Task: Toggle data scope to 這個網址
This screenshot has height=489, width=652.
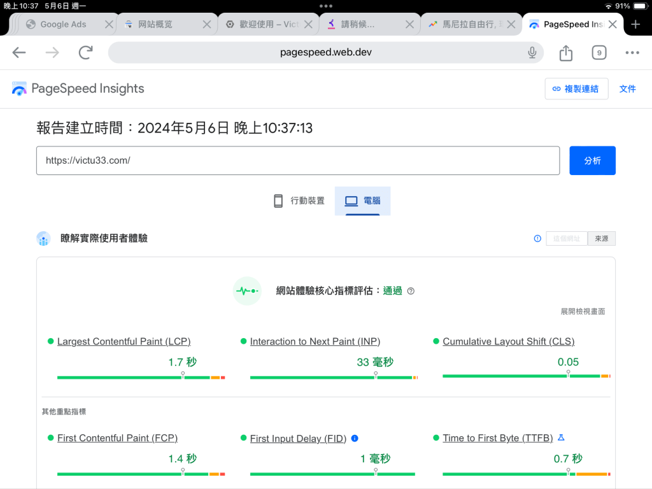Action: point(567,239)
